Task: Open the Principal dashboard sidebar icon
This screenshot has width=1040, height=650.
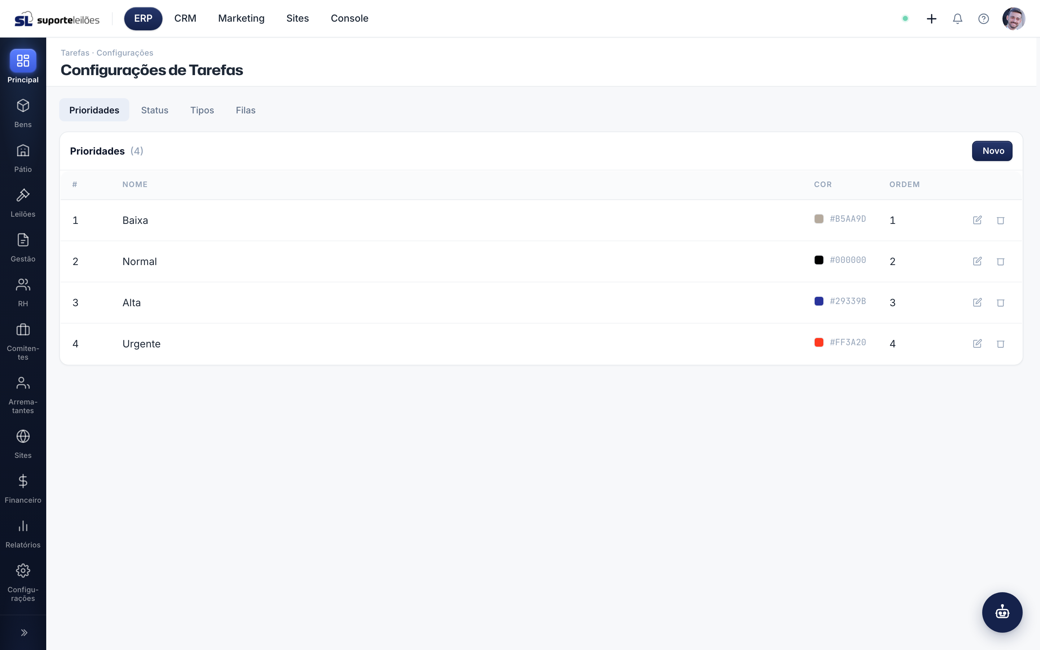Action: 23,61
